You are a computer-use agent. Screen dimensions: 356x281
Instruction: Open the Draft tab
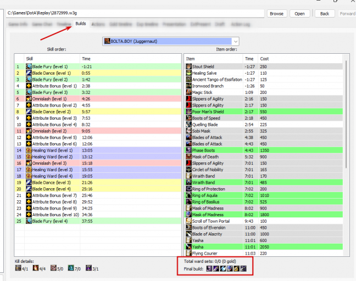click(220, 24)
